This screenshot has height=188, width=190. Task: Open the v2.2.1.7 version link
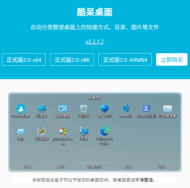pos(95,42)
